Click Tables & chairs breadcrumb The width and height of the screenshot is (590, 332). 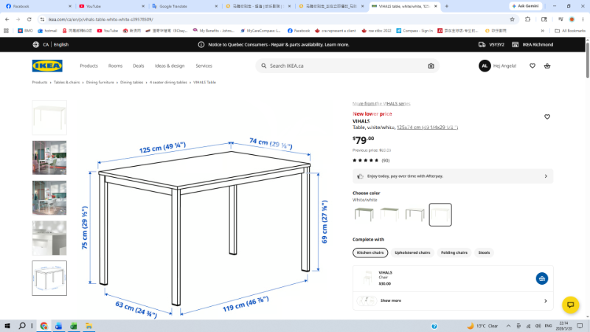coord(66,83)
